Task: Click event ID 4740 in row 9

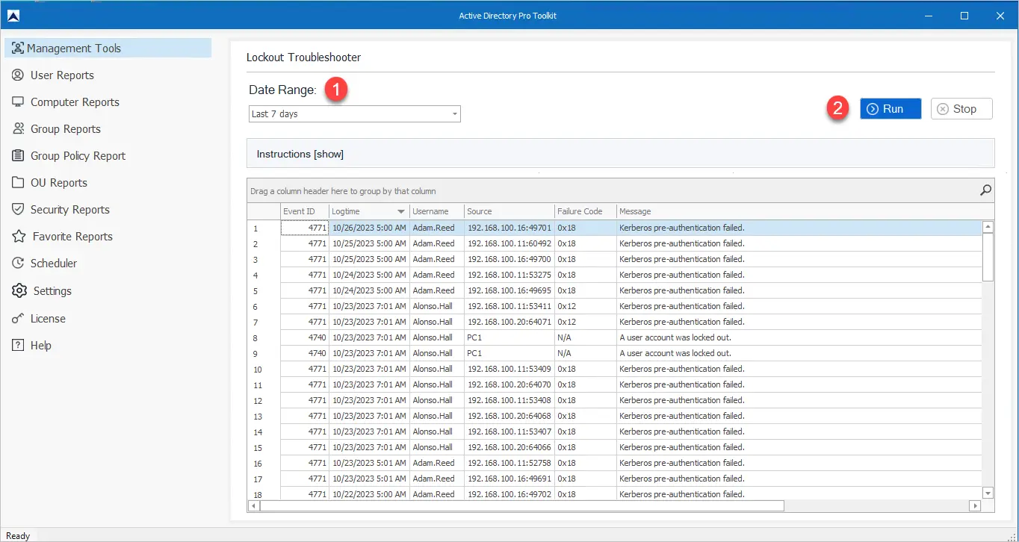Action: coord(304,353)
